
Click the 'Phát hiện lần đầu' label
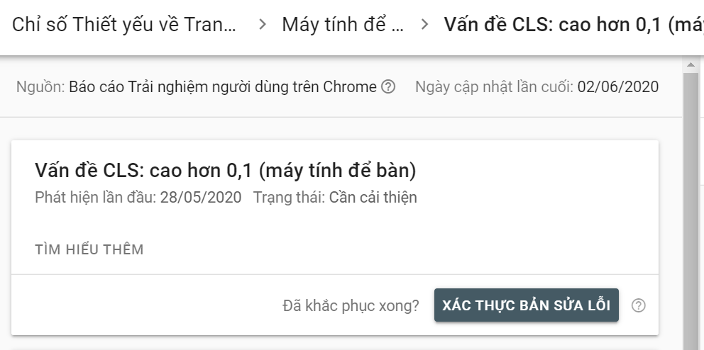pos(96,197)
